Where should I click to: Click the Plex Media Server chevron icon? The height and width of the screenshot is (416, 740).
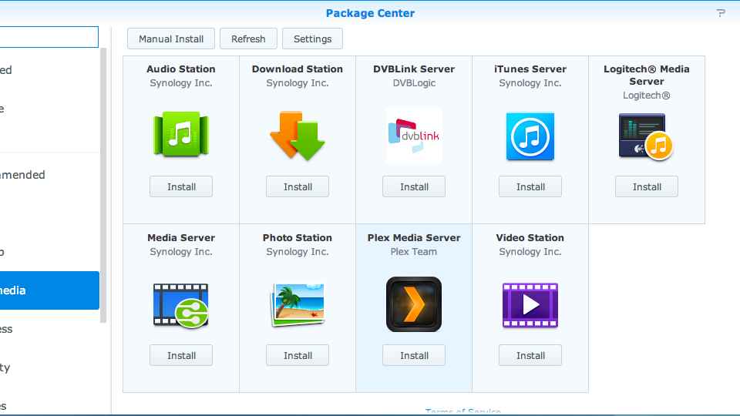pyautogui.click(x=414, y=304)
